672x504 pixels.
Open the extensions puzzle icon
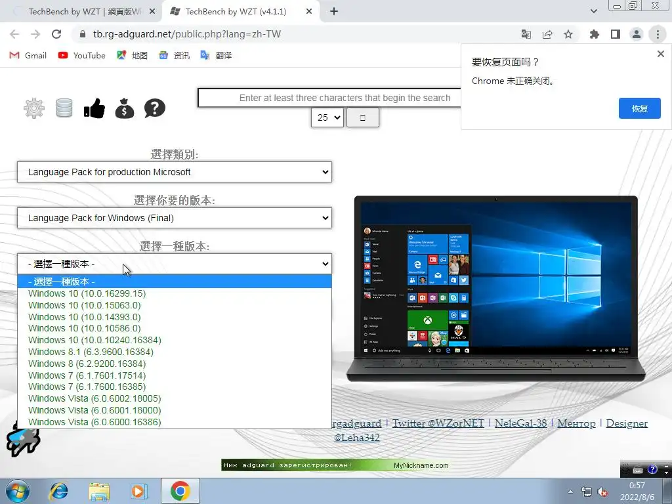(x=595, y=34)
